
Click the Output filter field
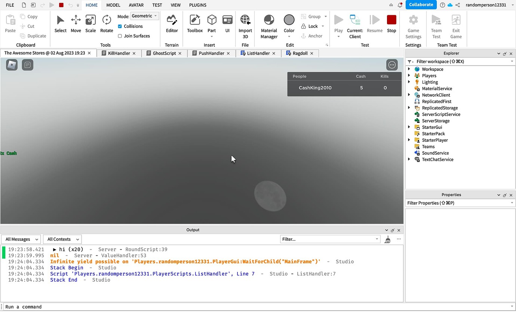tap(330, 239)
